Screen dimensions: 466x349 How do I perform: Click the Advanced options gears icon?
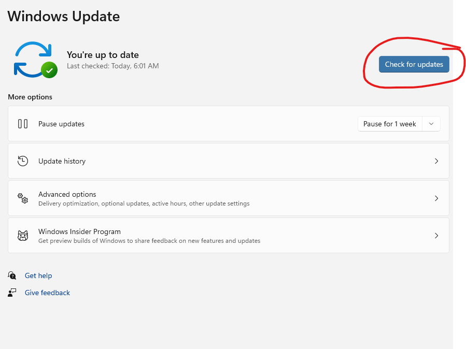[23, 198]
